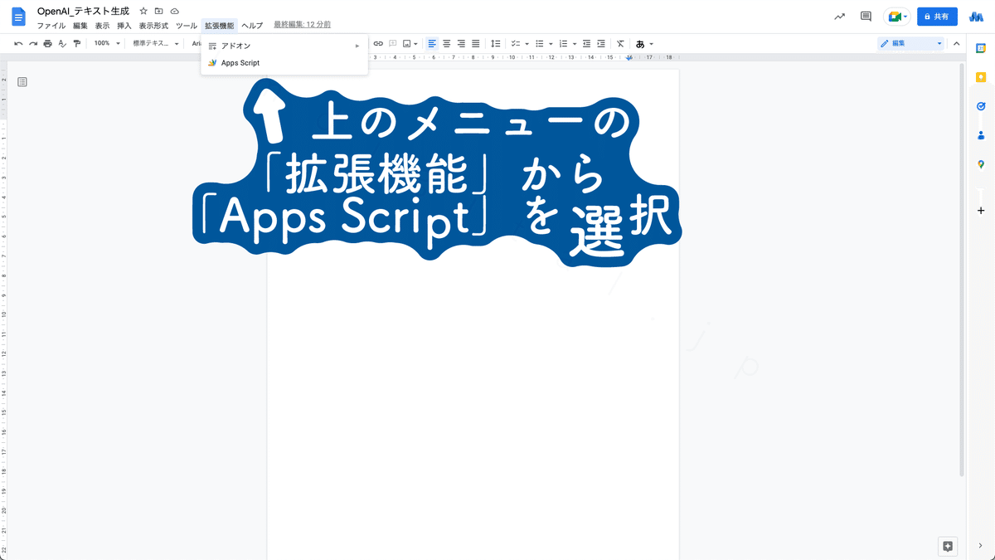Apply a bulleted list
The height and width of the screenshot is (560, 995).
539,43
